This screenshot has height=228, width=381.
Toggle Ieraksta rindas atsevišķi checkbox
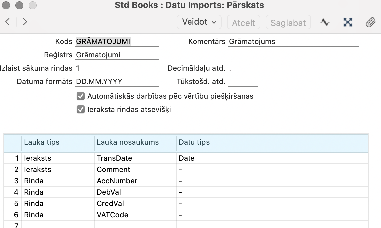pos(81,110)
